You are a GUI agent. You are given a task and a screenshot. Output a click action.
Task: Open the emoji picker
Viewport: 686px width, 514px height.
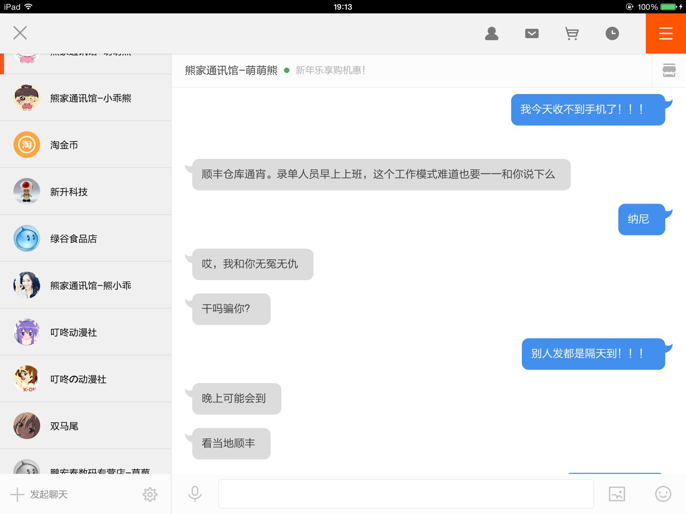(x=663, y=494)
